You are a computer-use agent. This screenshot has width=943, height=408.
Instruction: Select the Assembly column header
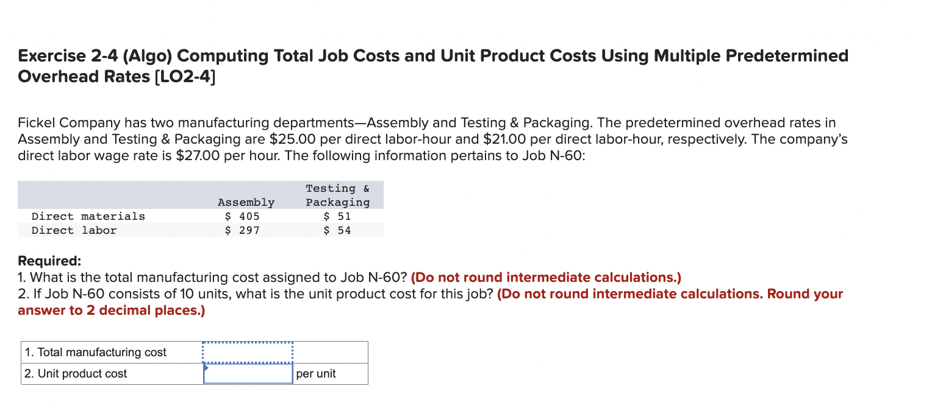[245, 202]
